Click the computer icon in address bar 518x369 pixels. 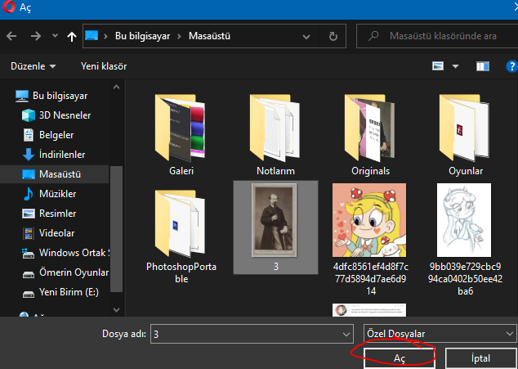tap(92, 35)
